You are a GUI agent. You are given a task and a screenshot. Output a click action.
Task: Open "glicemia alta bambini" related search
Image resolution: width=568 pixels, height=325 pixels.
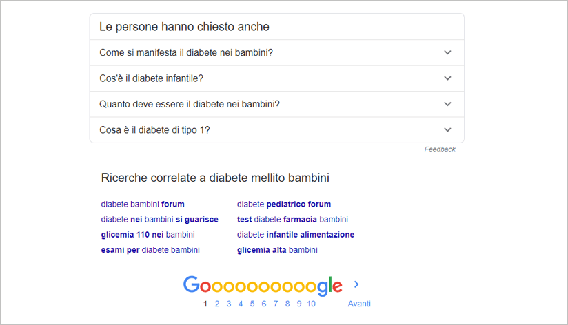(277, 250)
